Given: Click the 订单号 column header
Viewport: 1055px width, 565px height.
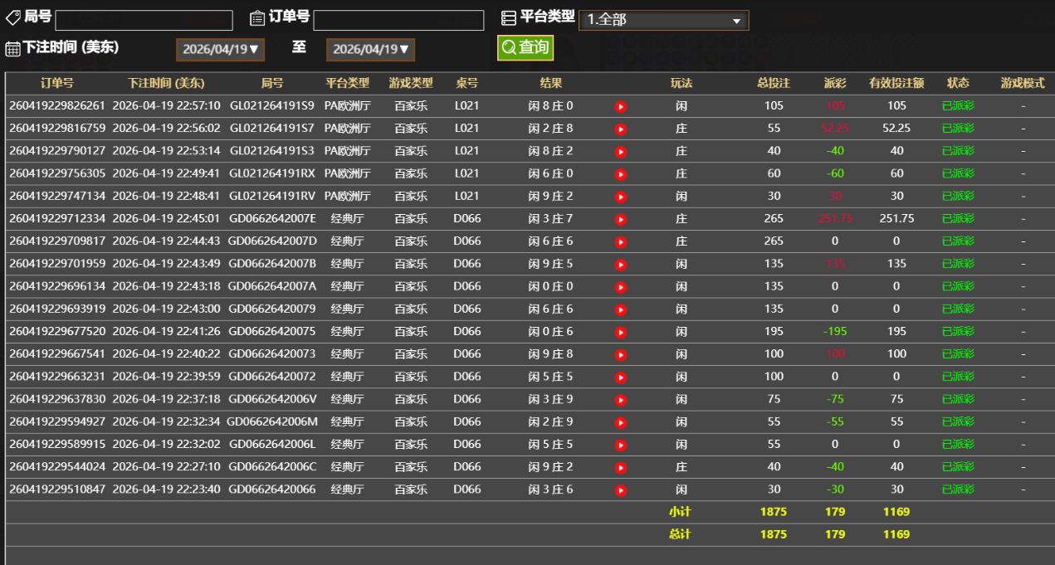Looking at the screenshot, I should coord(57,83).
